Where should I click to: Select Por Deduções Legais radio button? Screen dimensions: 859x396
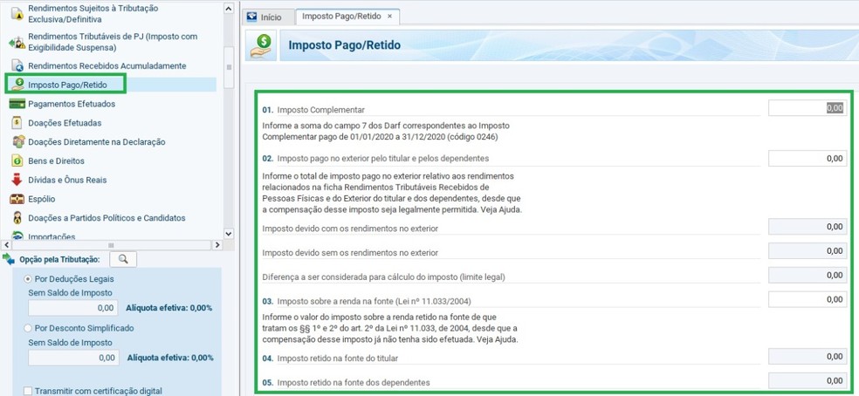tap(28, 279)
